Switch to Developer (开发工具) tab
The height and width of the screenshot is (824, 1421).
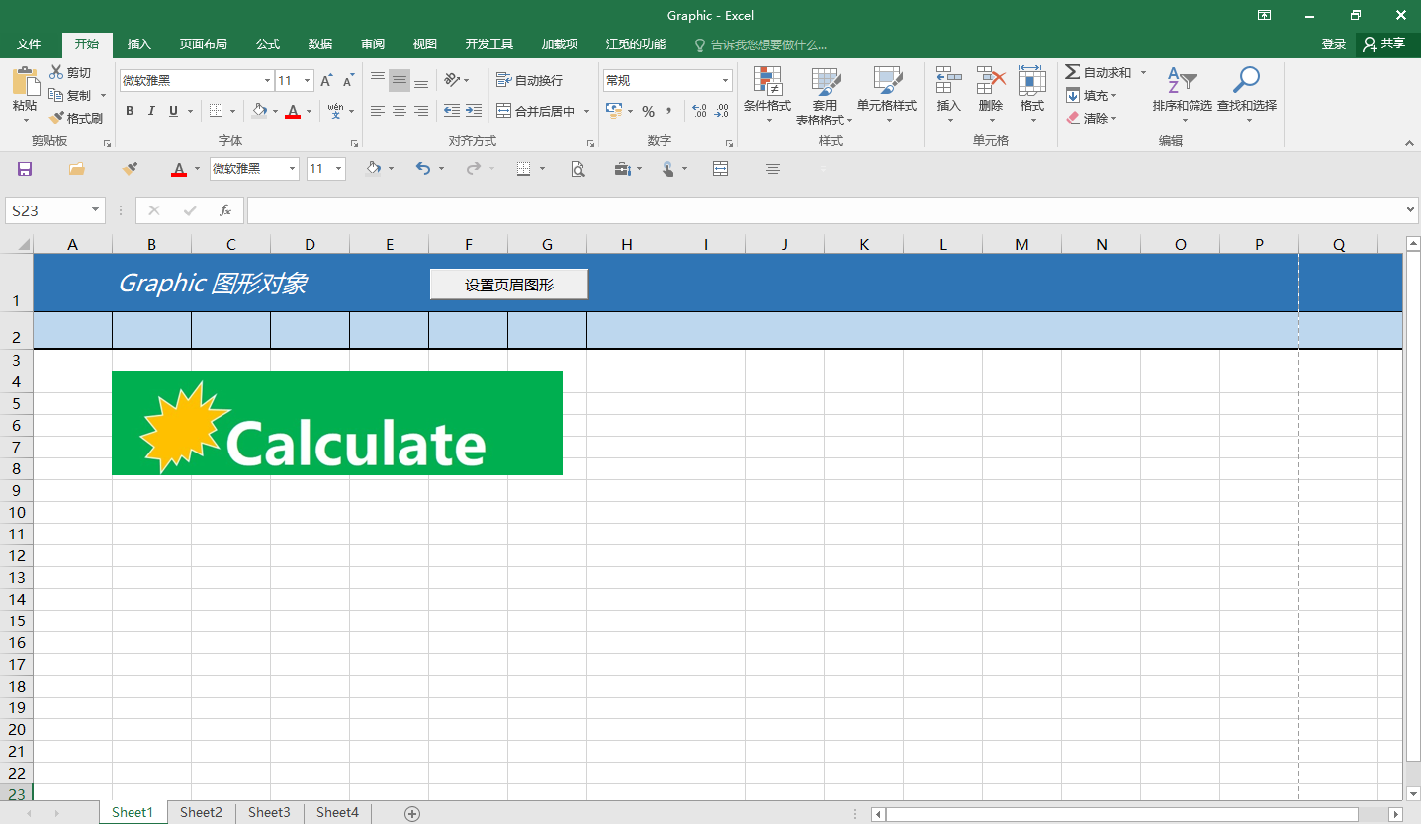(489, 44)
